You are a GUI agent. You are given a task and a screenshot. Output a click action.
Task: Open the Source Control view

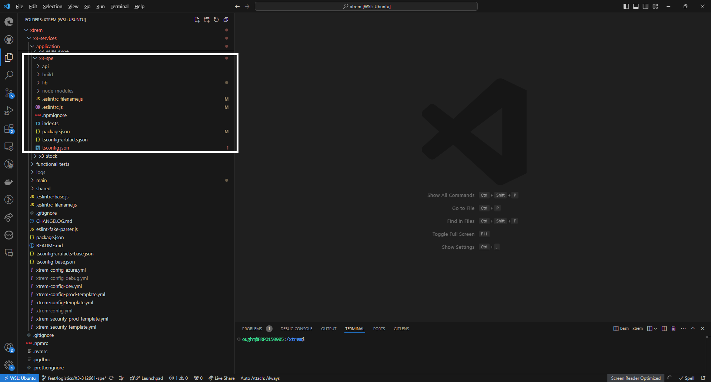click(x=9, y=93)
